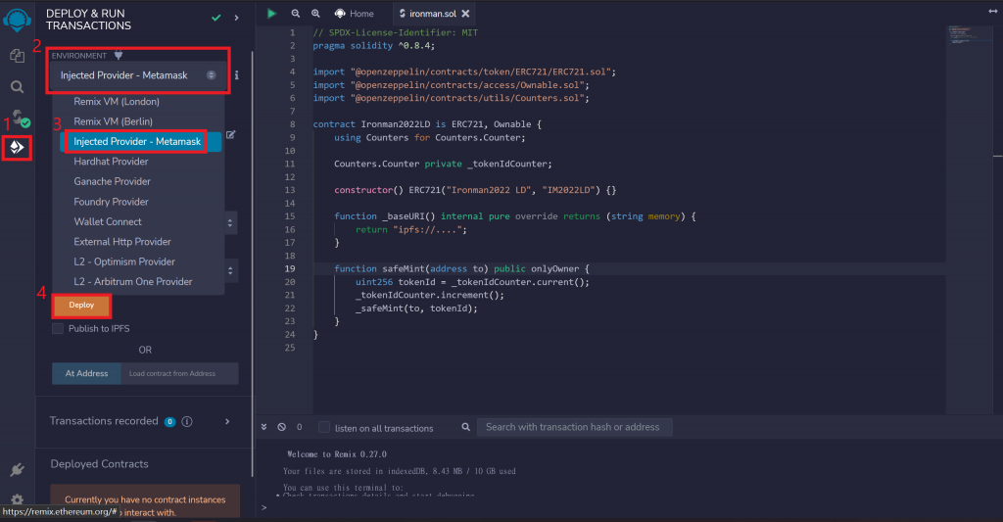Click the stepper arrows beside L2 Arbitrum
The height and width of the screenshot is (522, 1003).
pos(230,270)
